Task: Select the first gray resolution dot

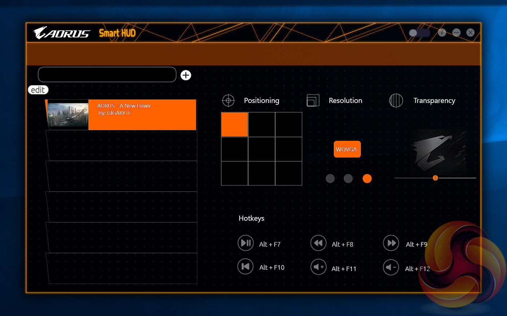Action: coord(330,178)
